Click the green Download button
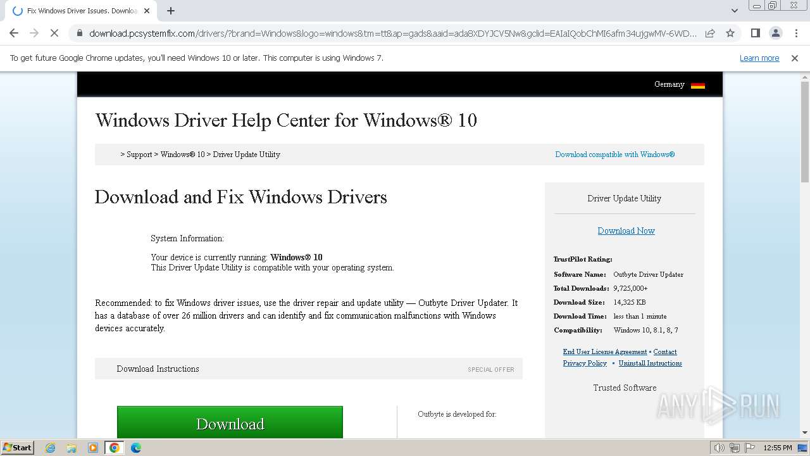This screenshot has width=810, height=456. 230,422
